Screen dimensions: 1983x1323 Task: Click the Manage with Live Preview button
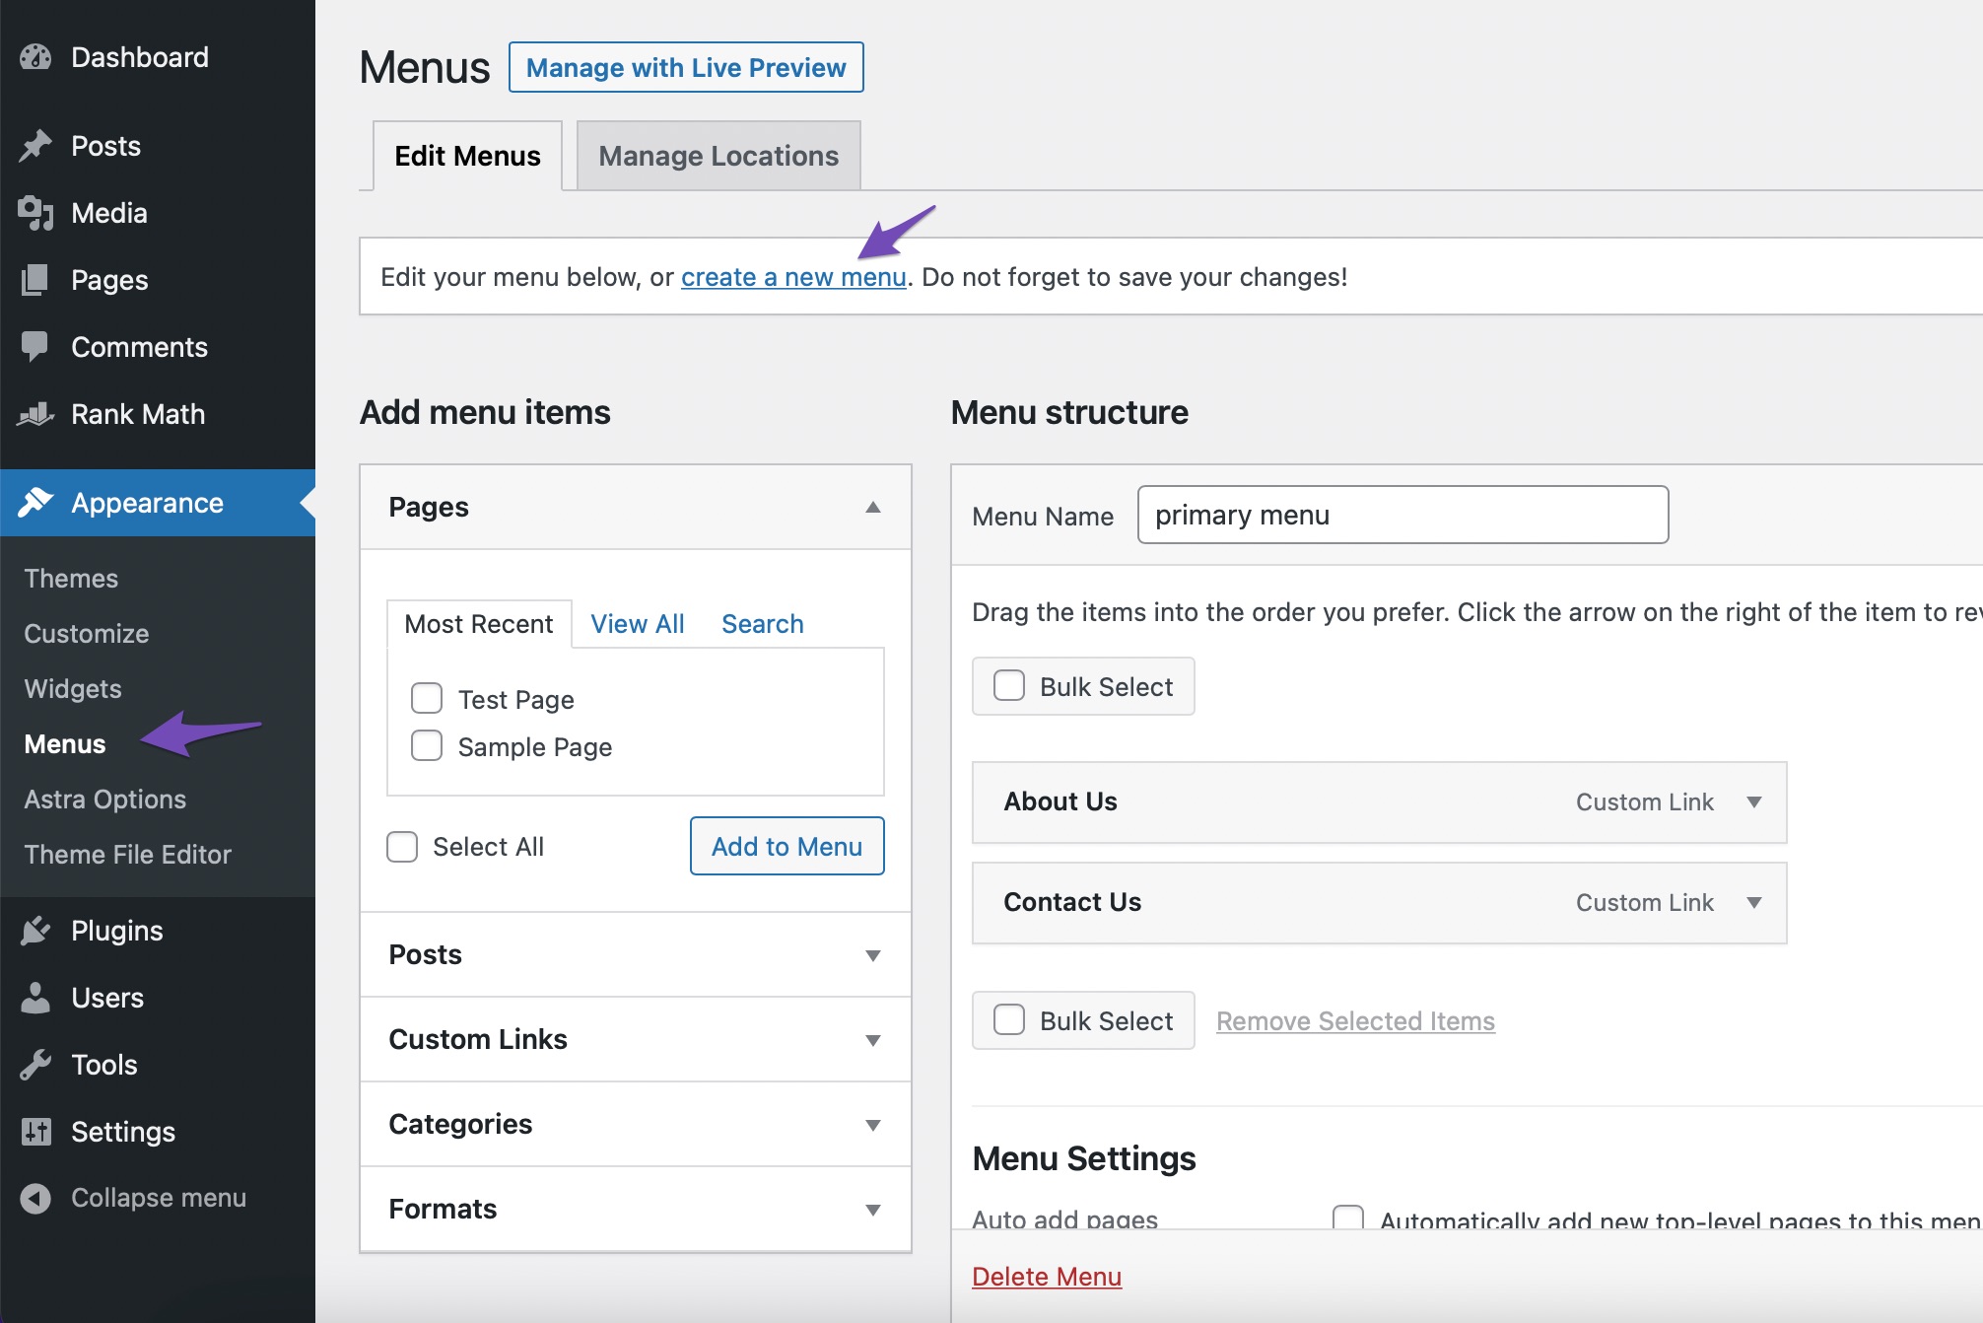[685, 66]
